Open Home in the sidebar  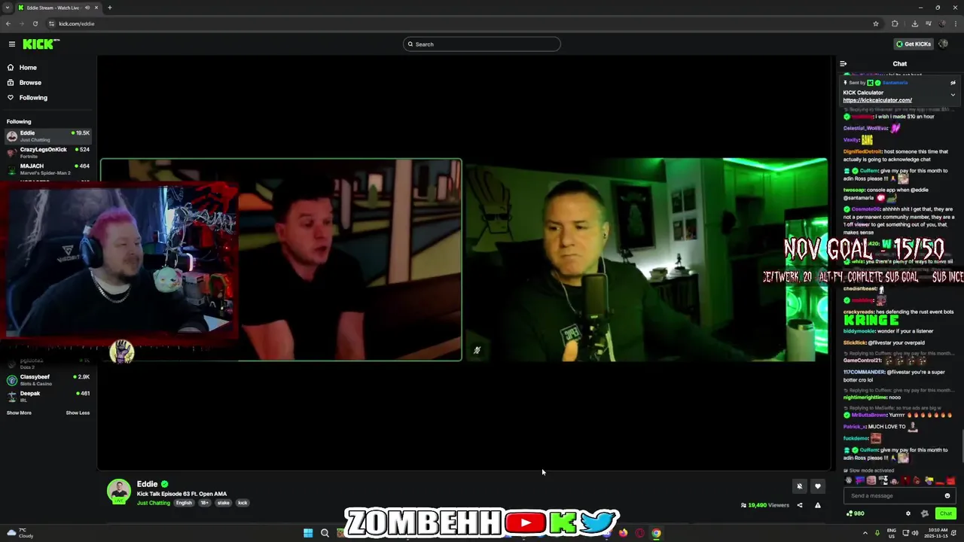(28, 68)
